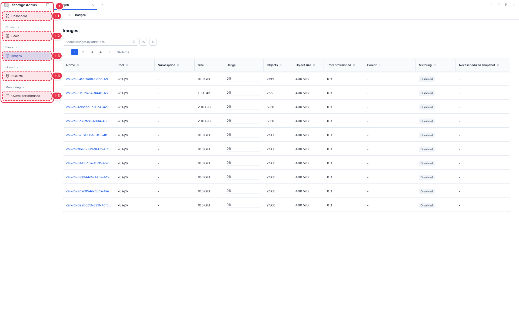Viewport: 519px width, 313px height.
Task: Click the search magnifier icon
Action: pos(134,42)
